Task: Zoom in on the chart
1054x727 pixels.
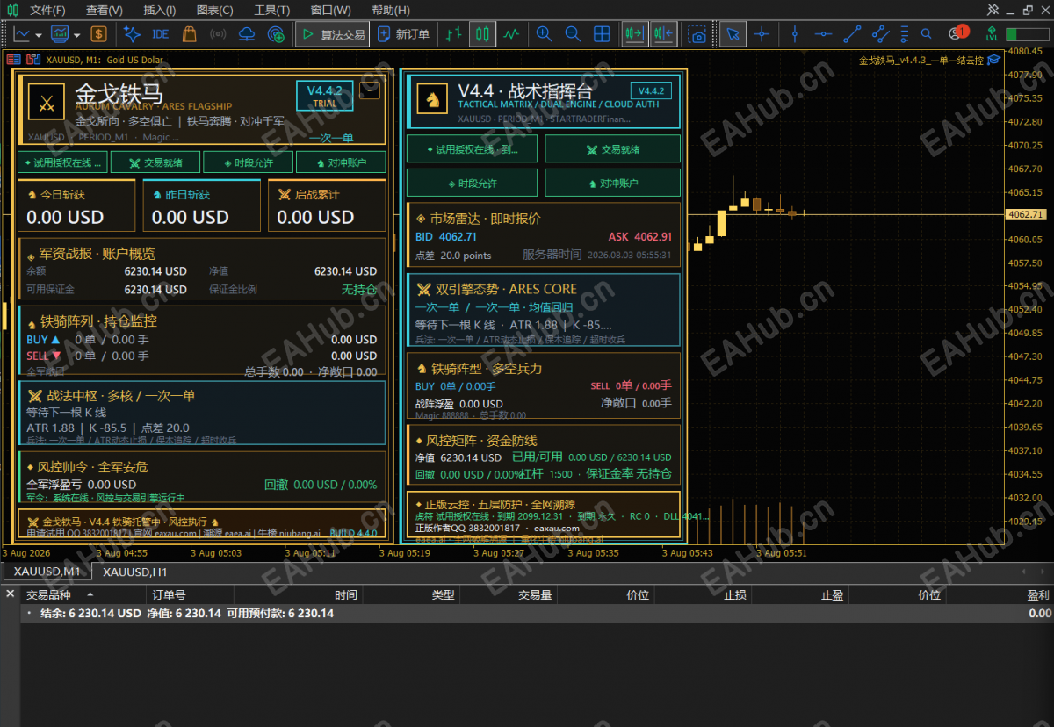Action: 545,34
